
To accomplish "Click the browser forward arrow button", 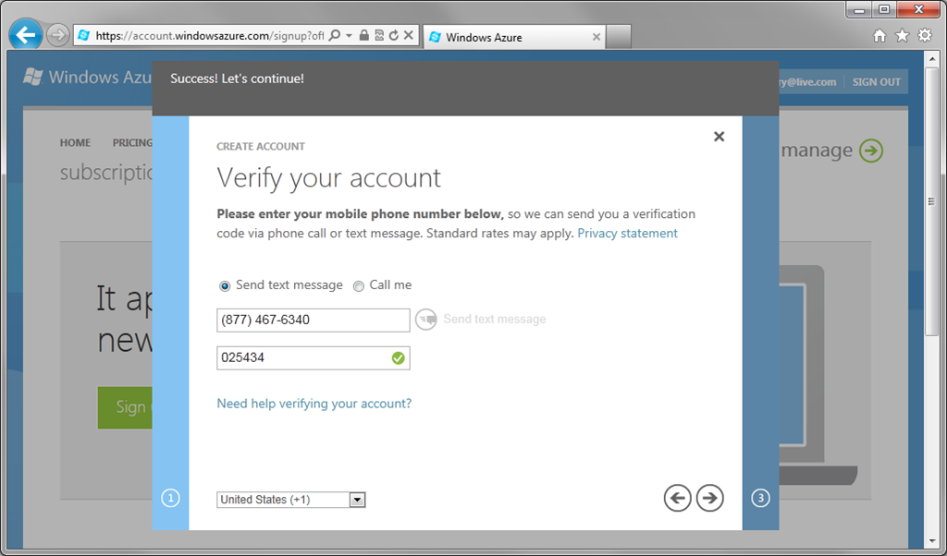I will tap(58, 36).
